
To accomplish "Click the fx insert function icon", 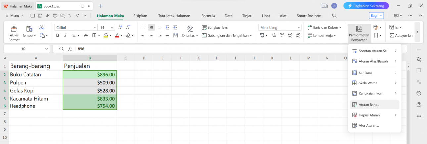I will [x=70, y=49].
